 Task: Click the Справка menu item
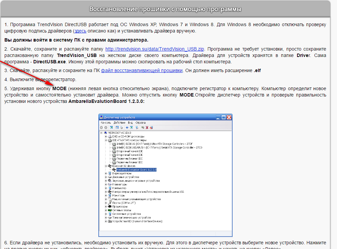[141, 123]
